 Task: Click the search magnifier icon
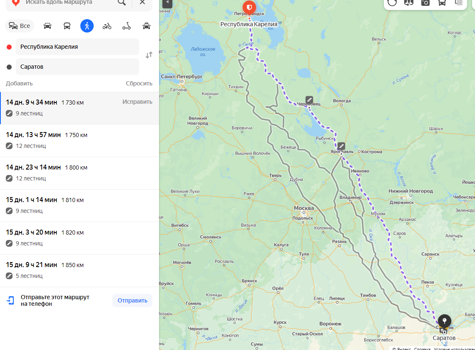(122, 2)
